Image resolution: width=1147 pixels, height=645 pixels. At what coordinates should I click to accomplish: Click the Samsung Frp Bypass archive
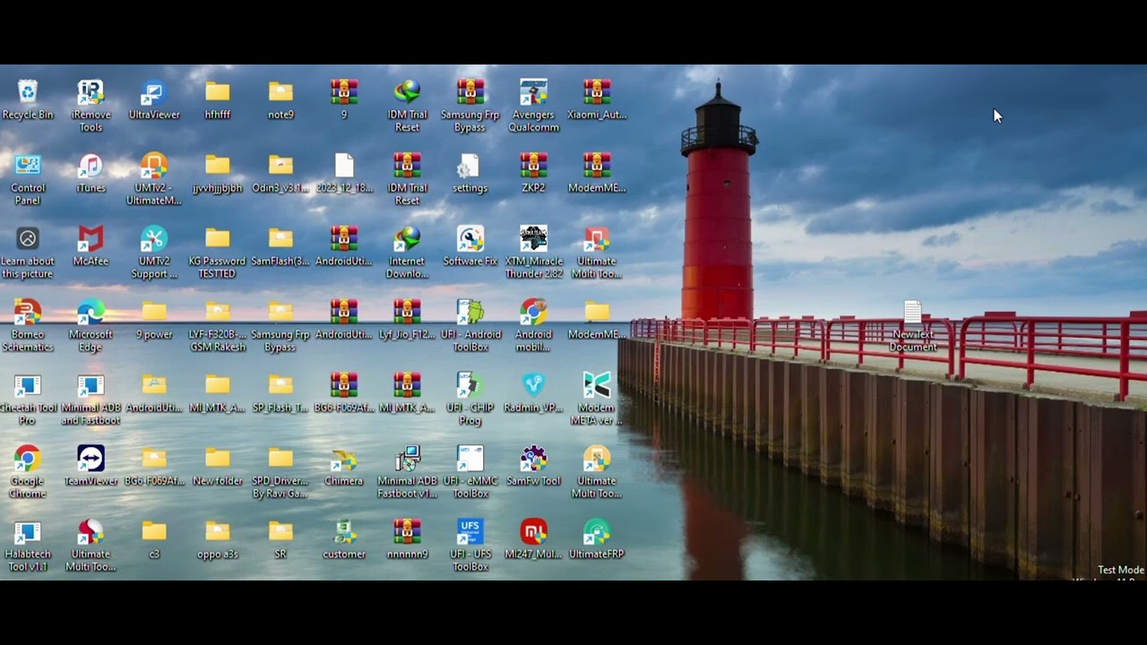pos(470,93)
